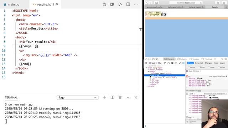Split the terminal panel icon
Image resolution: width=228 pixels, height=128 pixels.
112,97
